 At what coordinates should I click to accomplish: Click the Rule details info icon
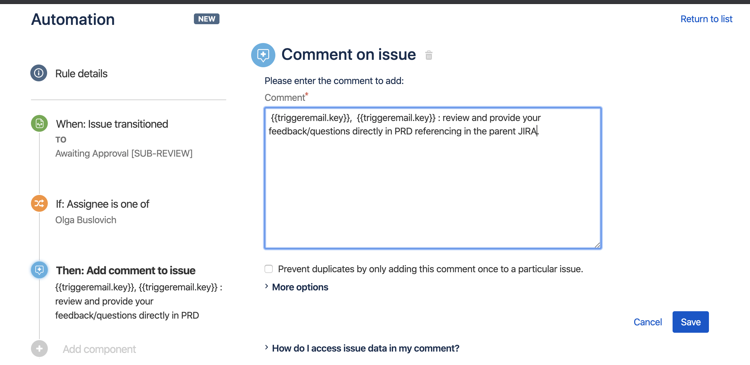[x=39, y=73]
